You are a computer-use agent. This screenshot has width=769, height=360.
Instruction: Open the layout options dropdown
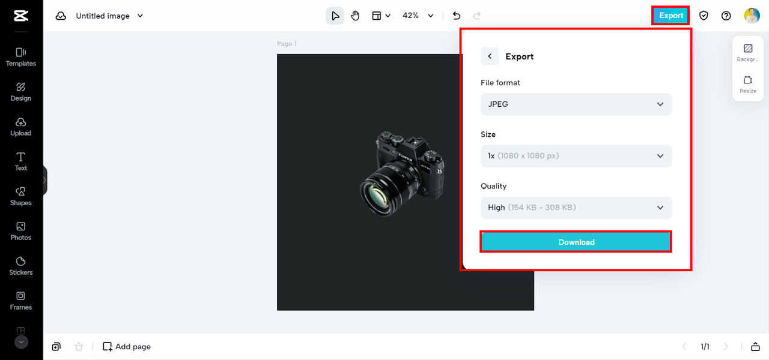pyautogui.click(x=381, y=16)
